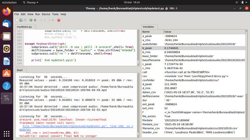Click the Open file toolbar icon

point(21,20)
